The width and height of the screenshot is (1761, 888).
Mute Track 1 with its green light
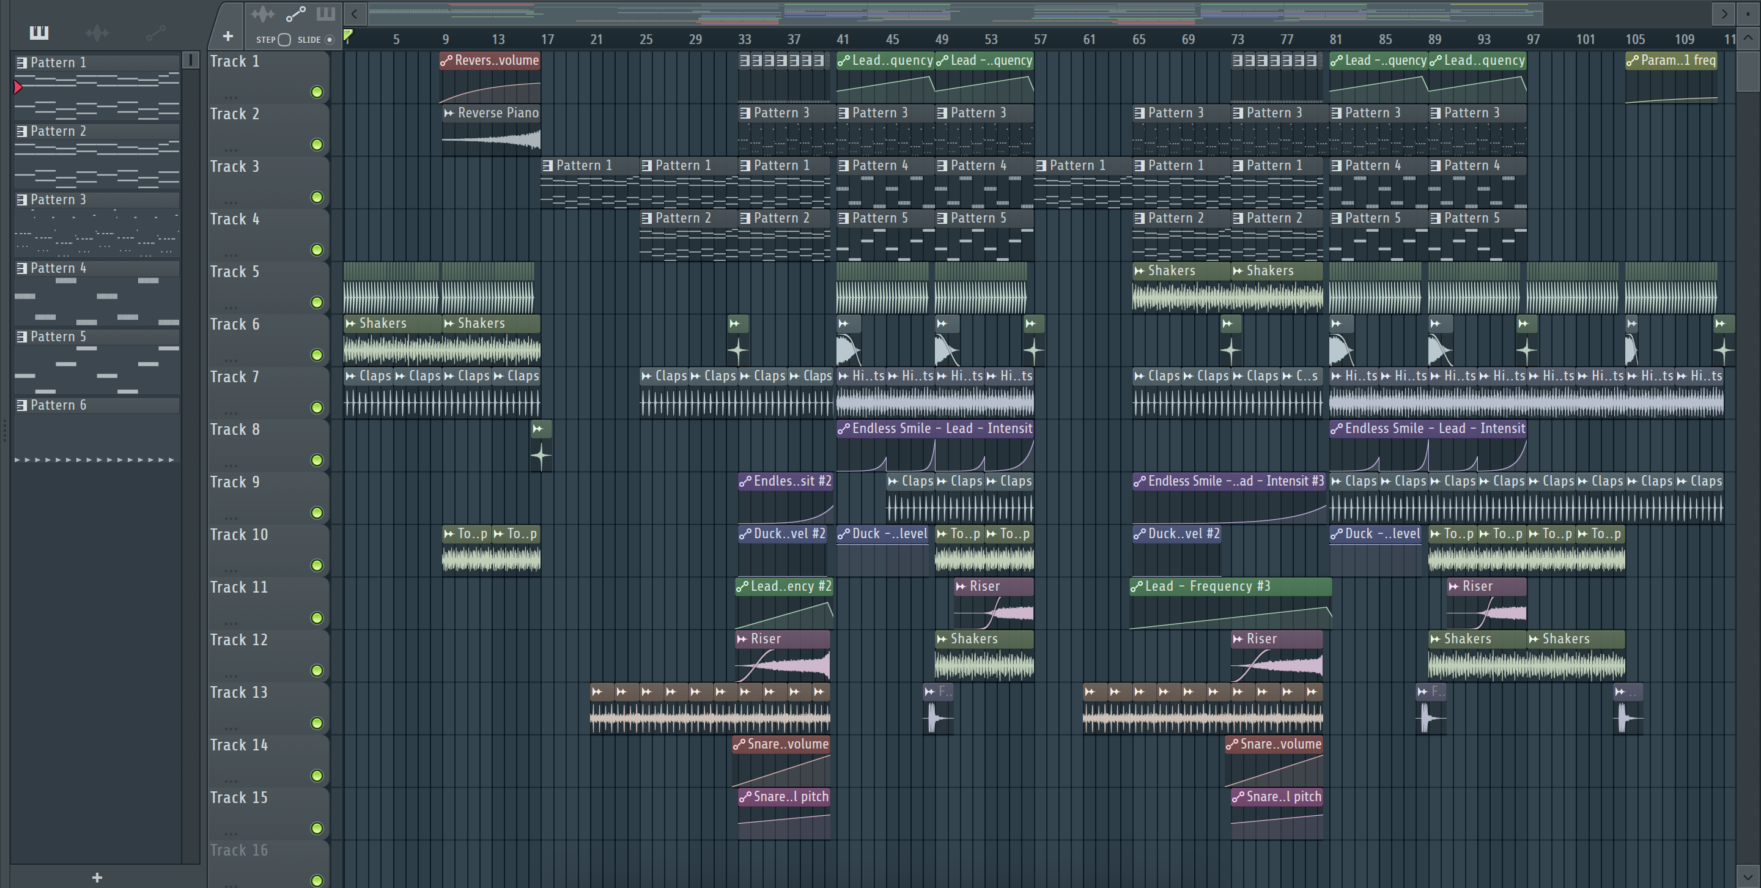click(x=317, y=92)
